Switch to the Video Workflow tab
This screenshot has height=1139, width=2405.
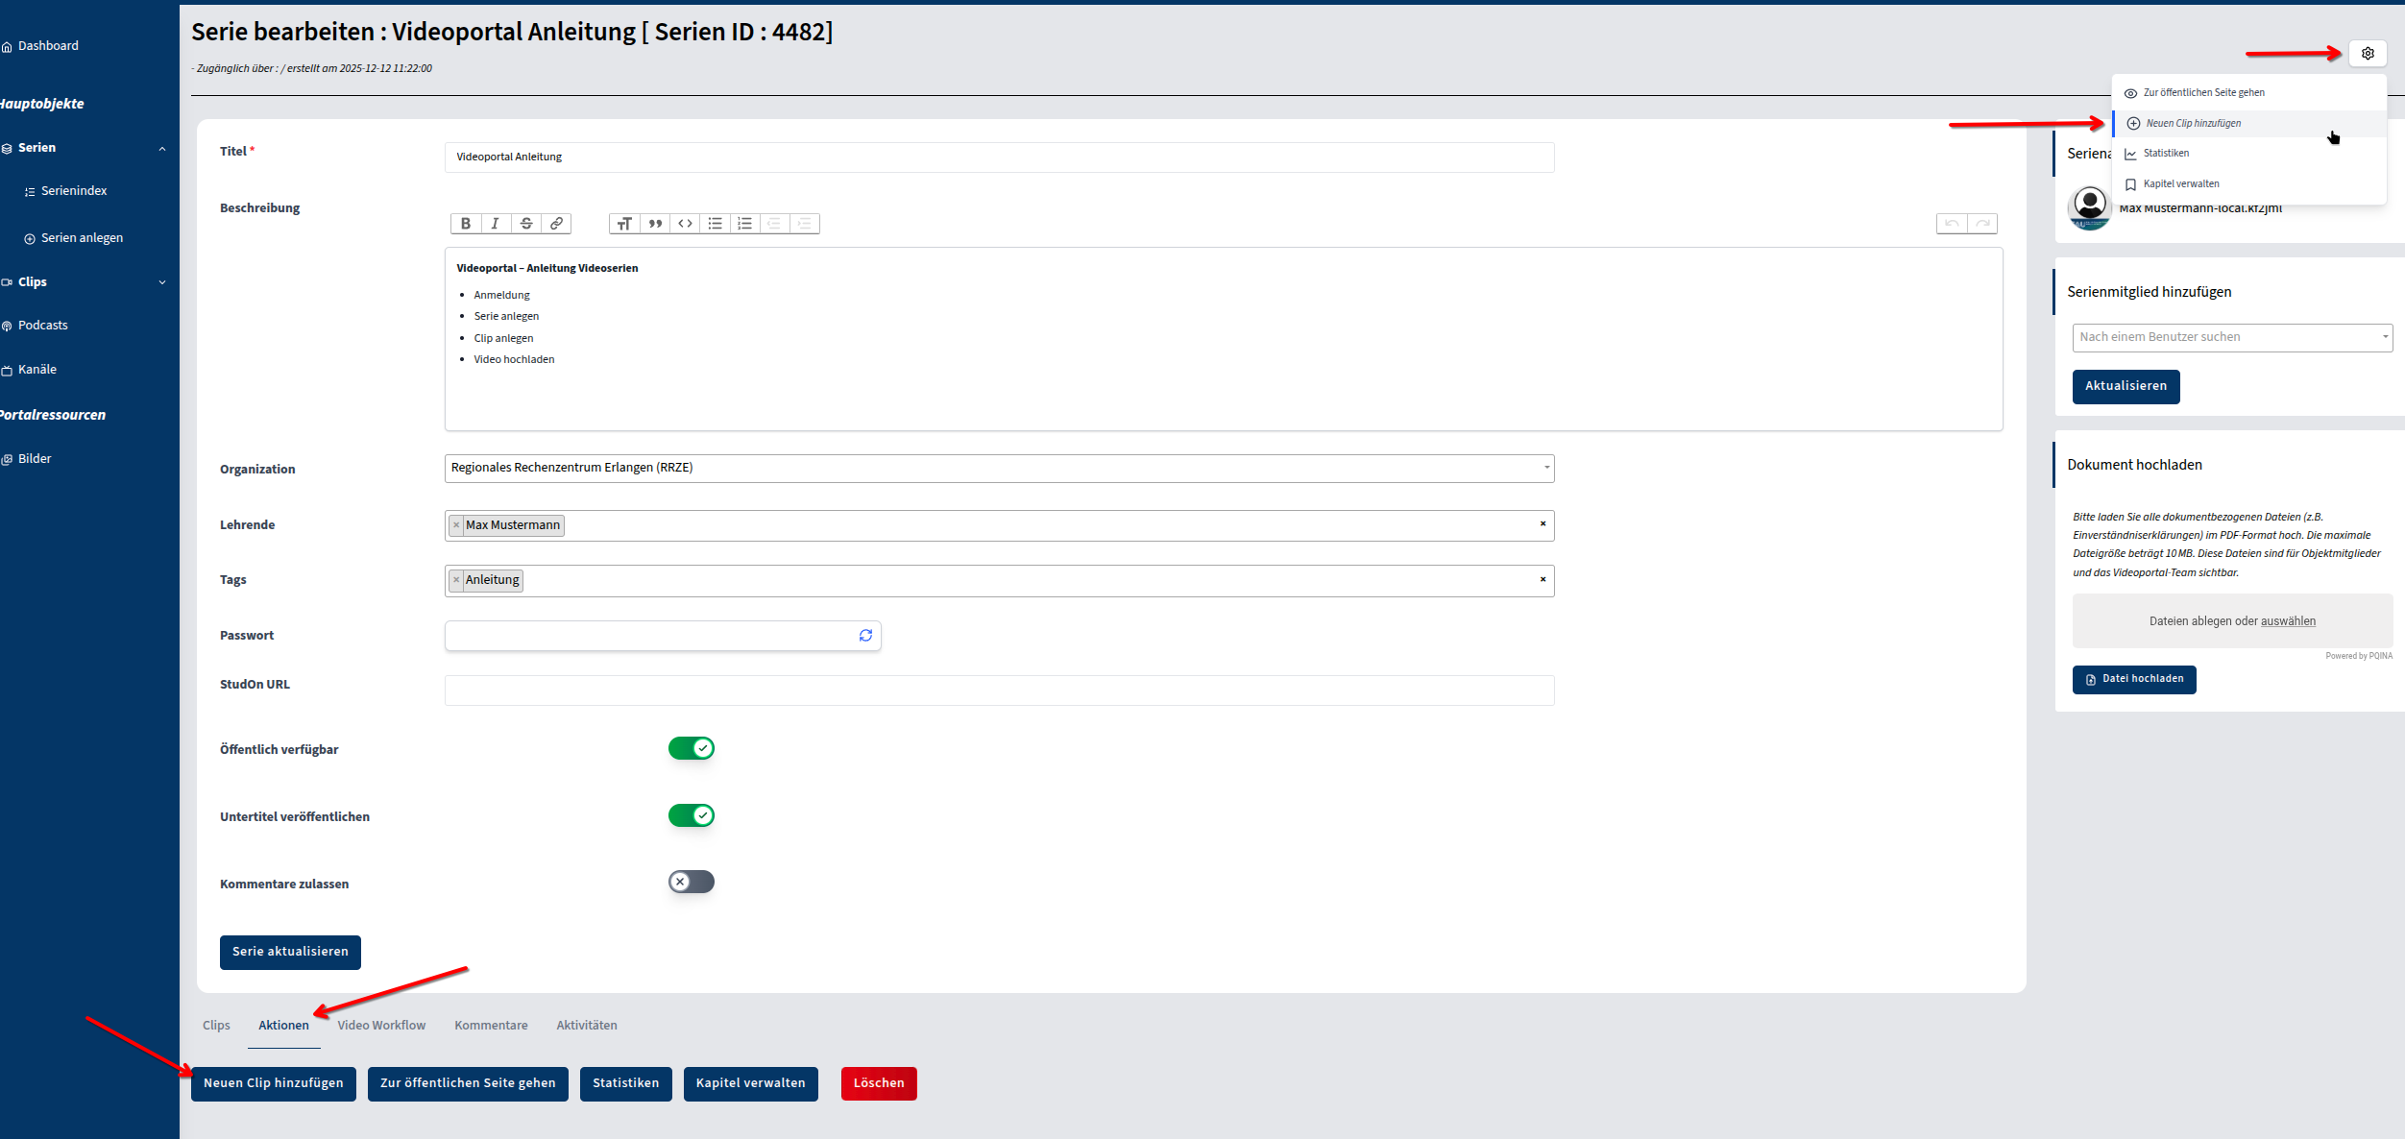click(381, 1026)
